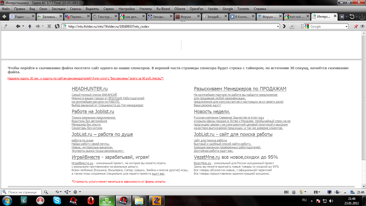Image resolution: width=366 pixels, height=206 pixels.
Task: Click the monitor icon in status bar
Action: [x=329, y=192]
